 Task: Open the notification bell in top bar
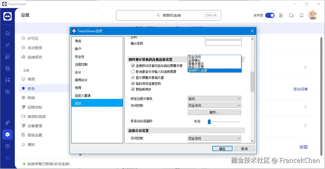302,15
